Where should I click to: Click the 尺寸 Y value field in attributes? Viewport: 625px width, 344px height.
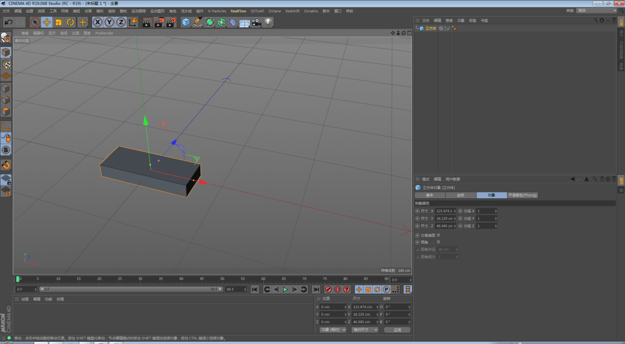pos(445,219)
